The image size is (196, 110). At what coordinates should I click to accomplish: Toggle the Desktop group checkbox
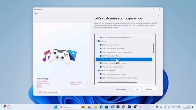click(x=99, y=41)
